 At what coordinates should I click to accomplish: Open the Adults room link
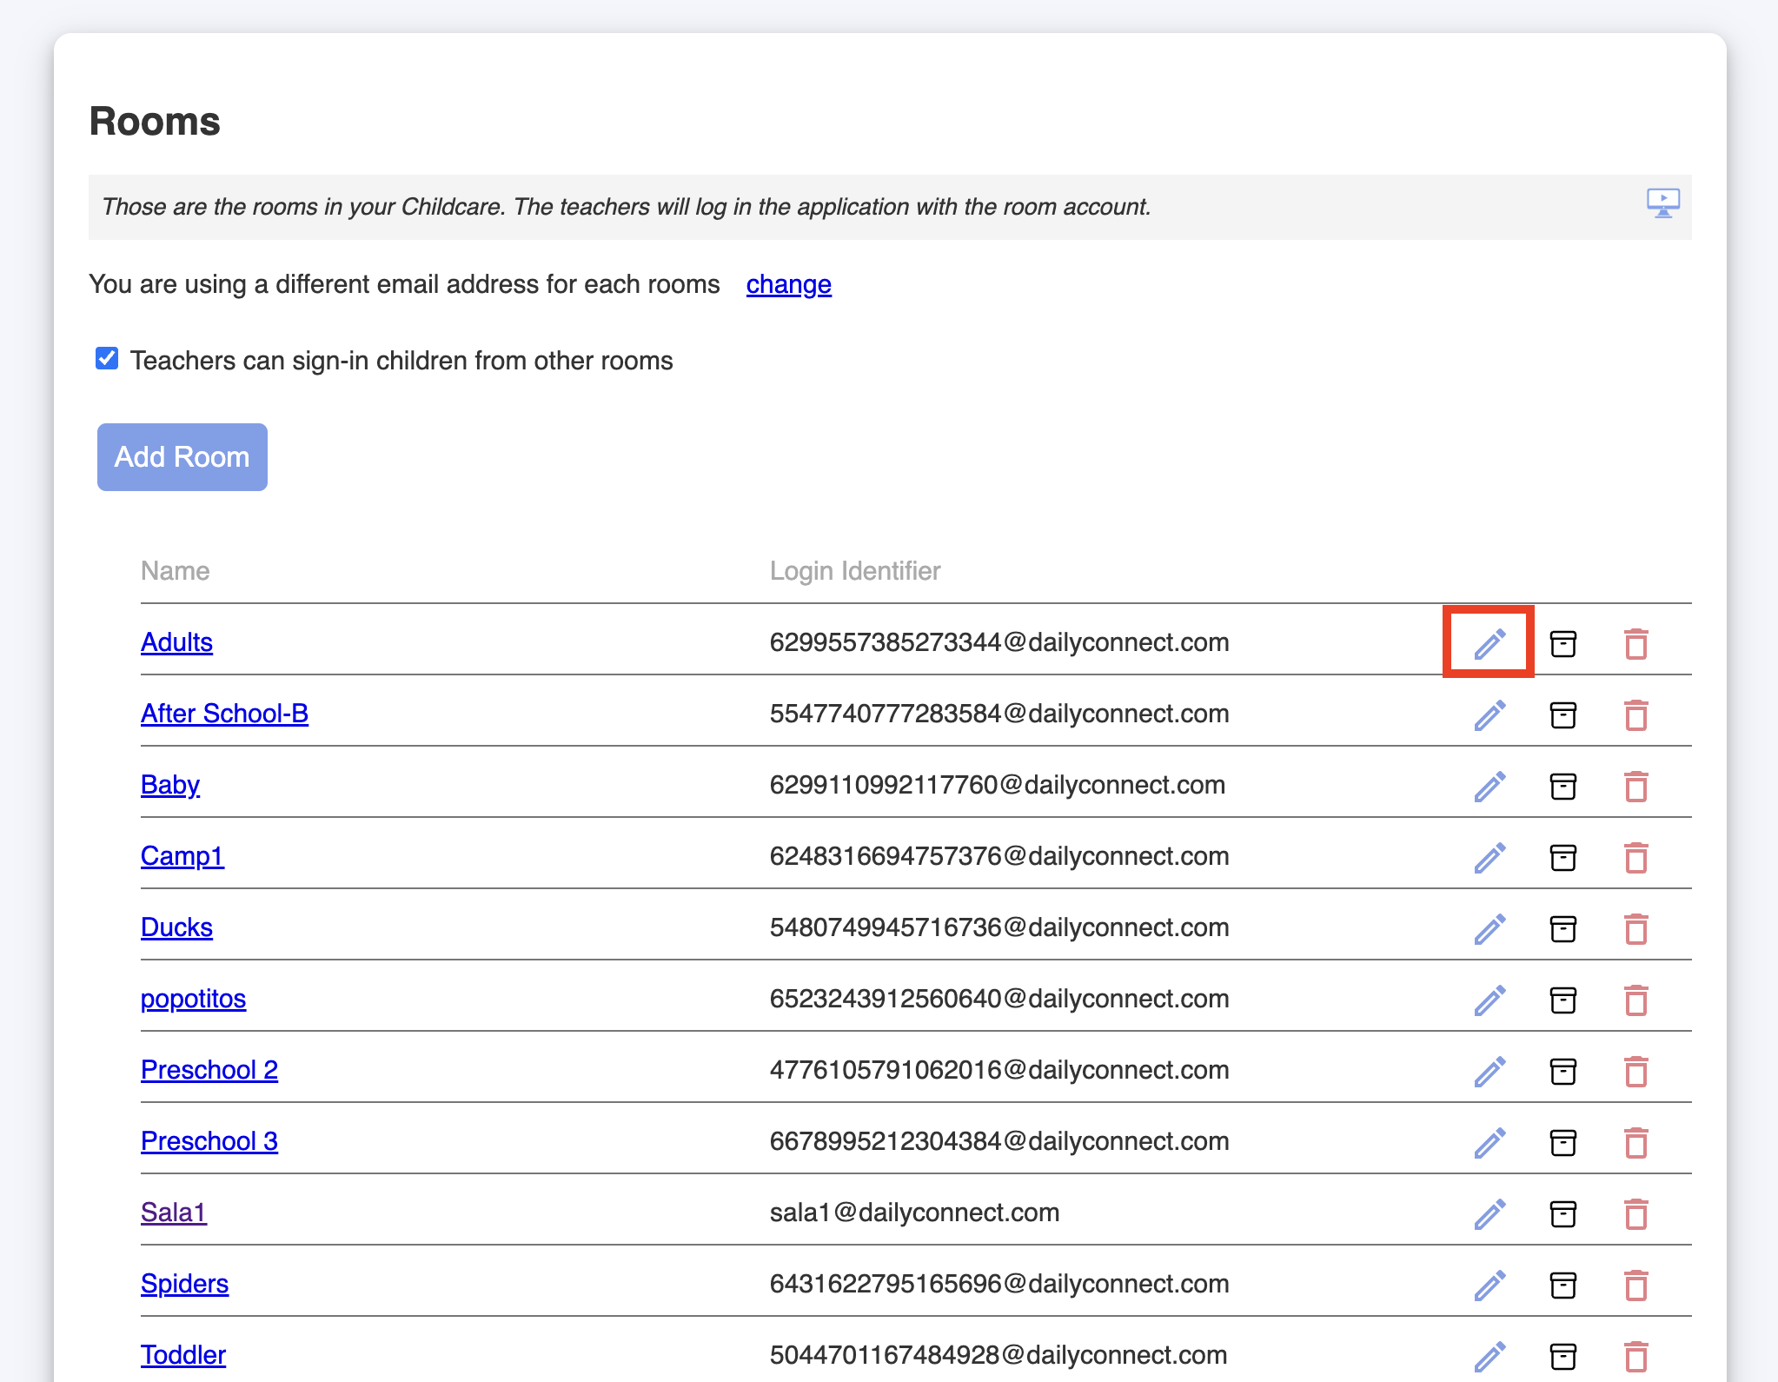(x=176, y=642)
